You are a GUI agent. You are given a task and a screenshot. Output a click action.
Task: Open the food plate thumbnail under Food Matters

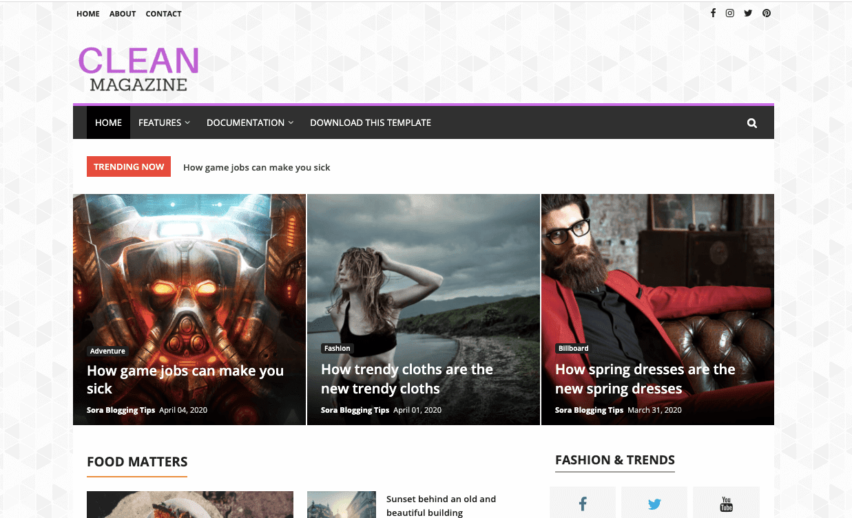pyautogui.click(x=190, y=504)
